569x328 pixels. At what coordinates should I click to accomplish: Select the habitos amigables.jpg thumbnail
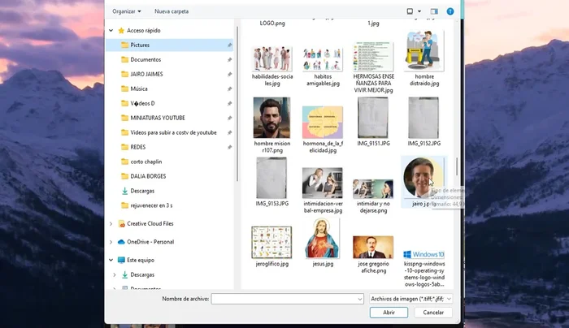click(323, 59)
